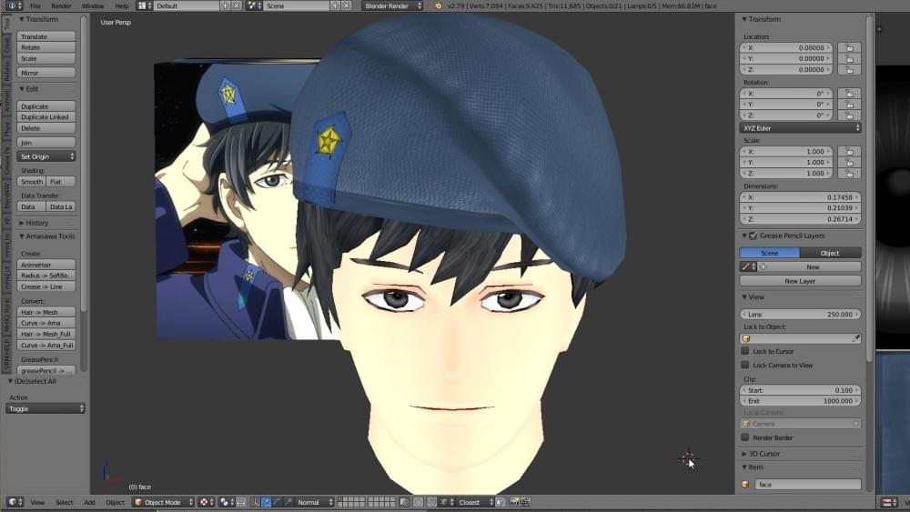This screenshot has width=910, height=512.
Task: Open the Select menu in 3D view header
Action: coord(64,502)
